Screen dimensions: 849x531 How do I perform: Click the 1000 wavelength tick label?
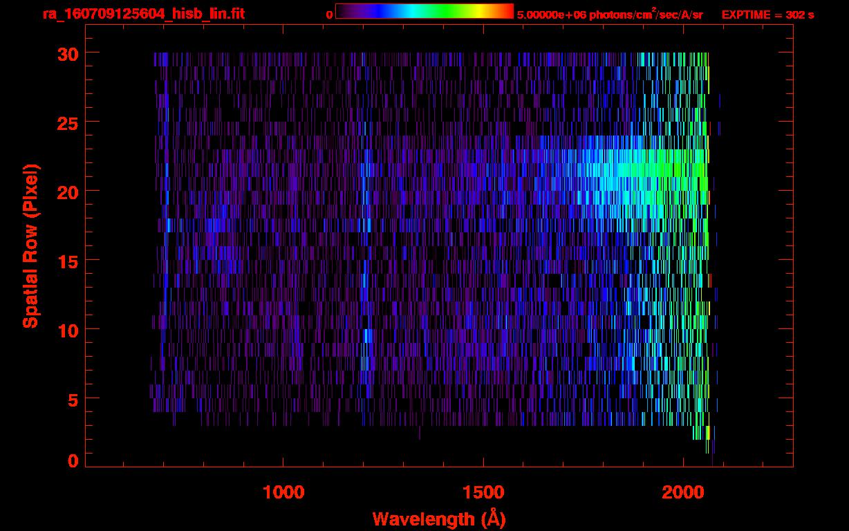click(x=283, y=492)
